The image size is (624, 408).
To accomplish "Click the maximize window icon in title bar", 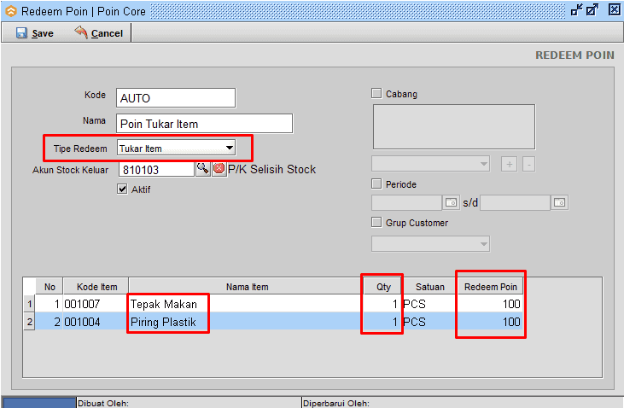I will click(593, 10).
